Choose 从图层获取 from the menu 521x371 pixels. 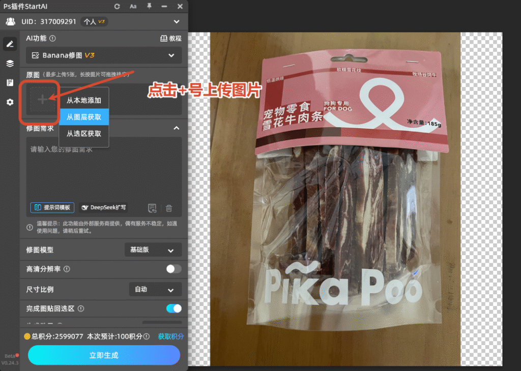(x=84, y=117)
